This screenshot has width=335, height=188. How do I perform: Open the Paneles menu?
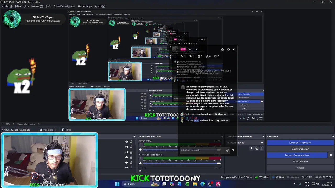point(37,6)
